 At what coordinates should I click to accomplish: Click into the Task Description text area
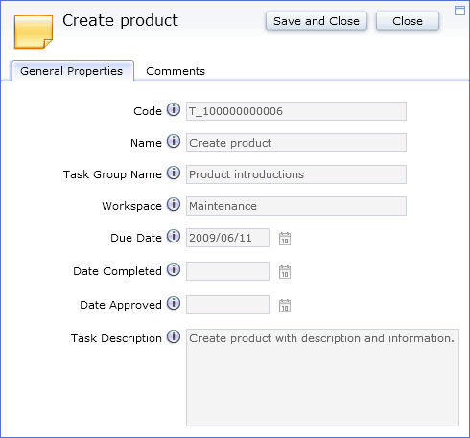click(x=322, y=378)
